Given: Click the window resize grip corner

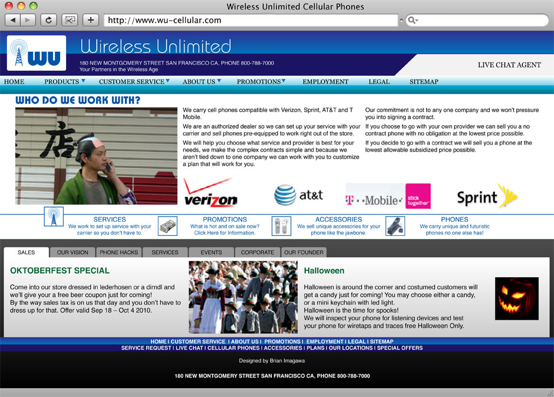Looking at the screenshot, I should [550, 393].
